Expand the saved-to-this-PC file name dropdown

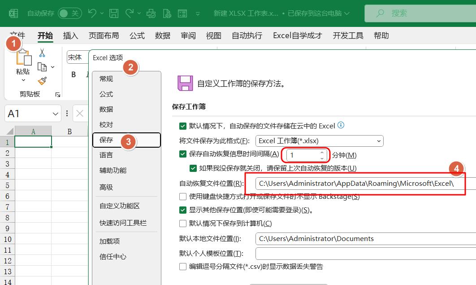[x=346, y=13]
